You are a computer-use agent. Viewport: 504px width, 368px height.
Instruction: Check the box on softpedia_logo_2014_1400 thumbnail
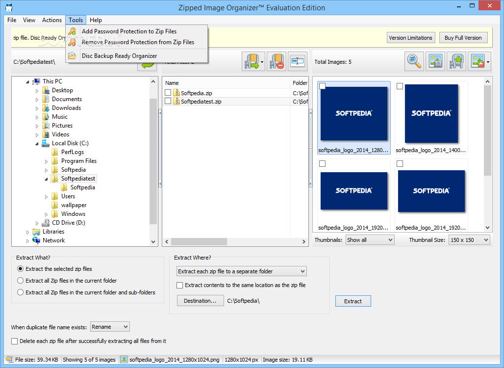tap(400, 86)
